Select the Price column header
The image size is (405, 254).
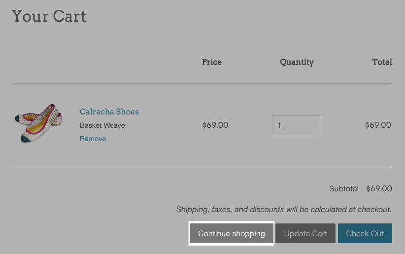[x=212, y=62]
